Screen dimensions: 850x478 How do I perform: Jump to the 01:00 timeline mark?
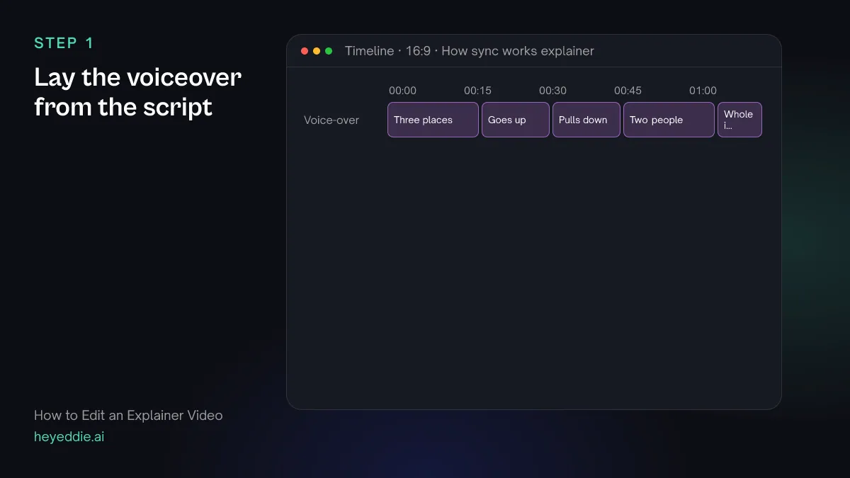click(703, 91)
